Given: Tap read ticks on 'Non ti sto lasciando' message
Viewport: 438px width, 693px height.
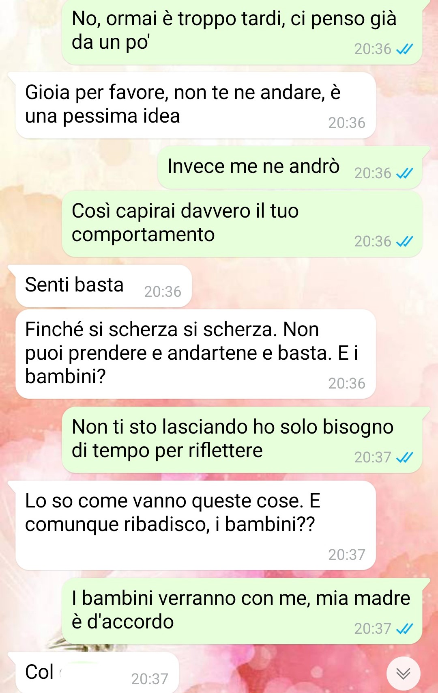Looking at the screenshot, I should (404, 458).
